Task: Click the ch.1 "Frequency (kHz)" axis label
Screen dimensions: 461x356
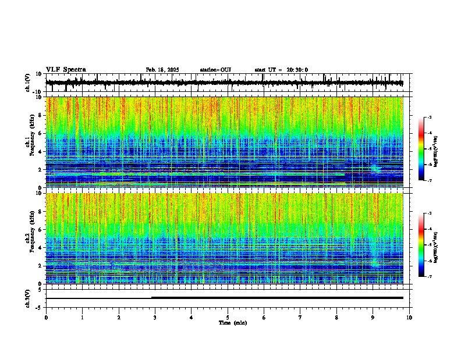Action: point(31,136)
